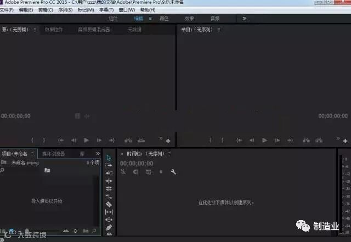Click the Overwrite button in Source monitor
351x242 pixels.
(141, 140)
